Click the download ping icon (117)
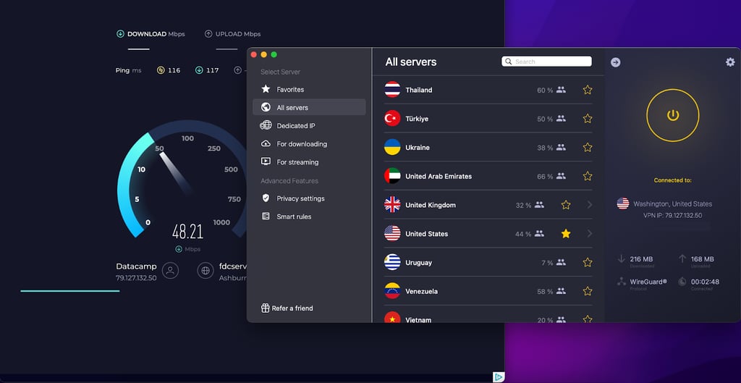This screenshot has width=741, height=383. click(x=199, y=70)
